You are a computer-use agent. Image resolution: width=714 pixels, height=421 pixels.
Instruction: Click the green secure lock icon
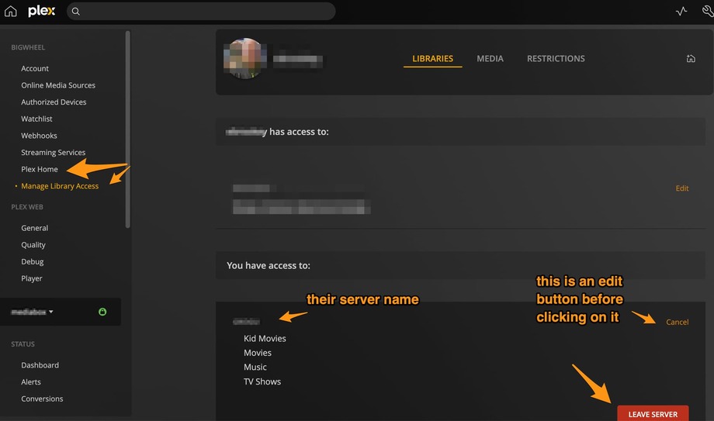point(102,312)
